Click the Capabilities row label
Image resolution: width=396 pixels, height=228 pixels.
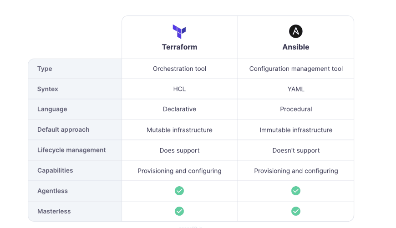[55, 170]
